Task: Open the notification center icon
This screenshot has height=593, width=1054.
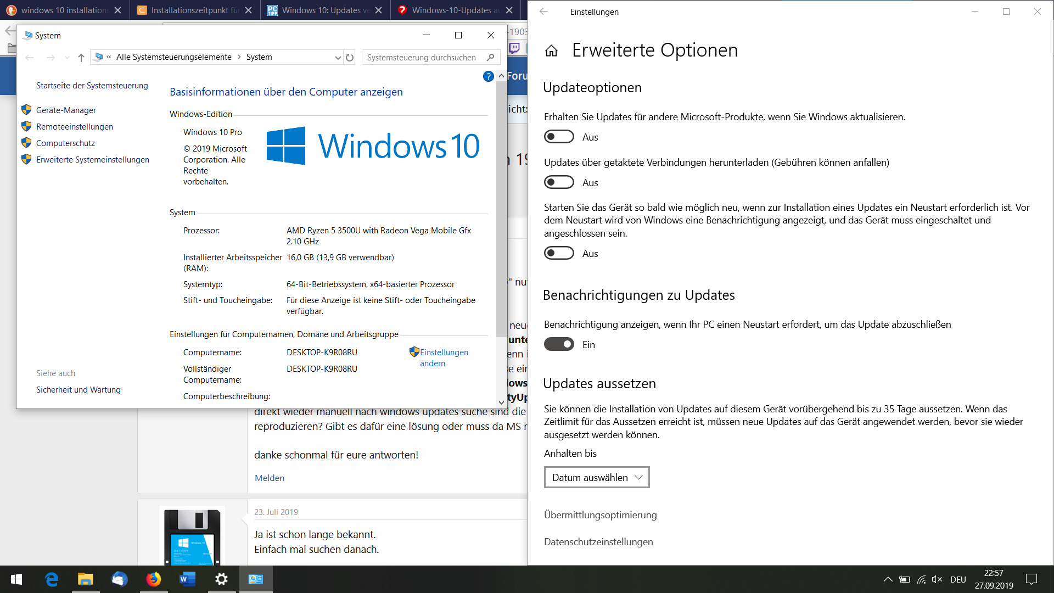Action: (x=1031, y=579)
